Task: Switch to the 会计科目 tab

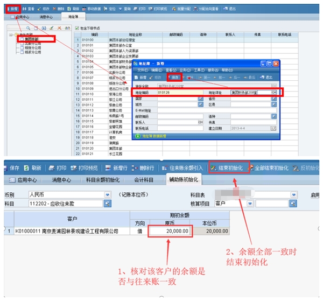Action: click(144, 179)
